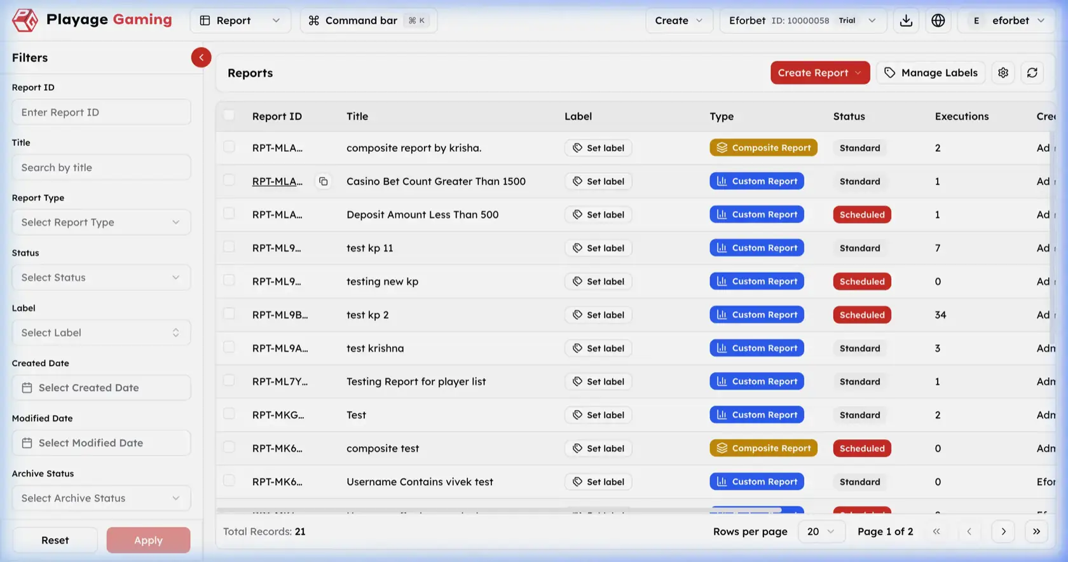Check the test krishna row
This screenshot has height=562, width=1068.
coord(229,347)
